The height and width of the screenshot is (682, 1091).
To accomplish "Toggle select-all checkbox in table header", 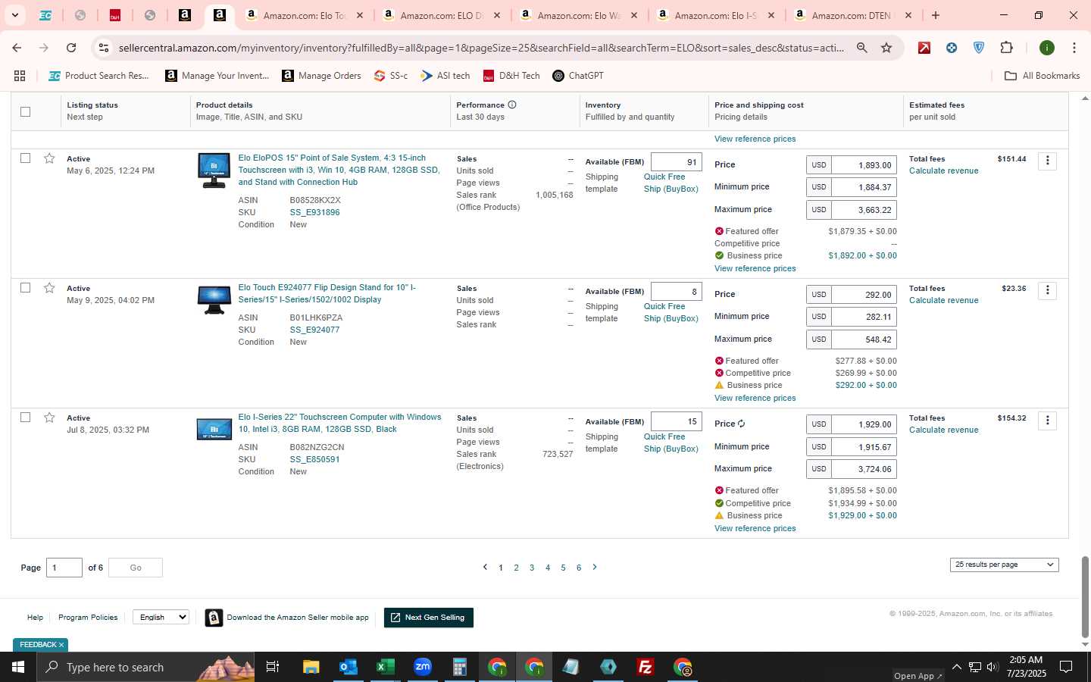I will (25, 111).
